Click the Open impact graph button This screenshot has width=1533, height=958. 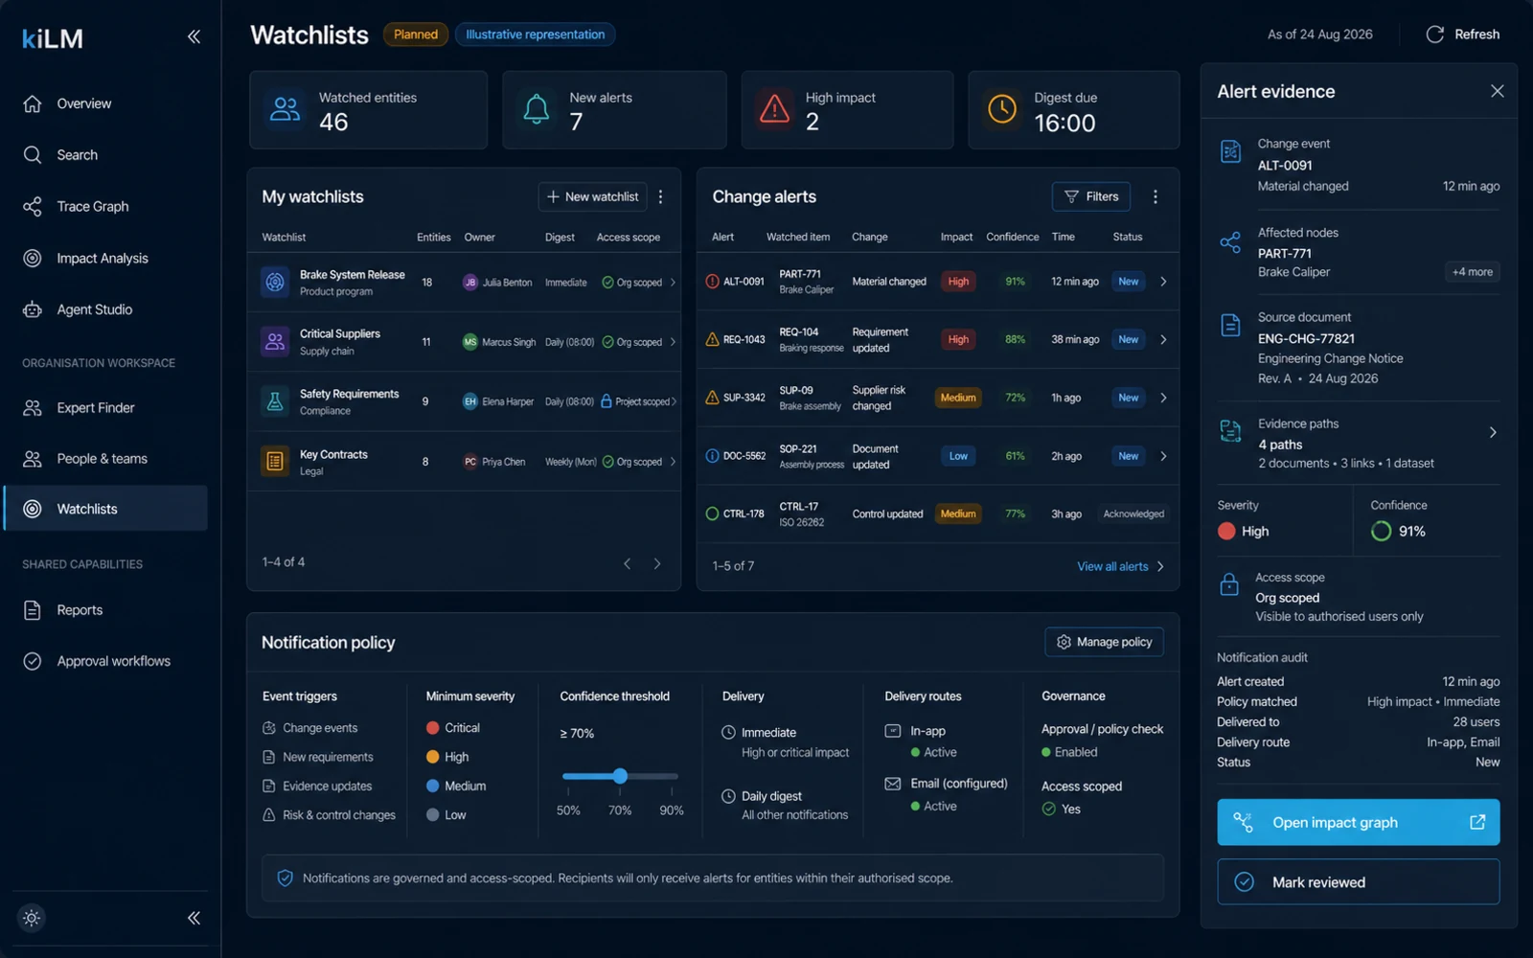[1359, 822]
